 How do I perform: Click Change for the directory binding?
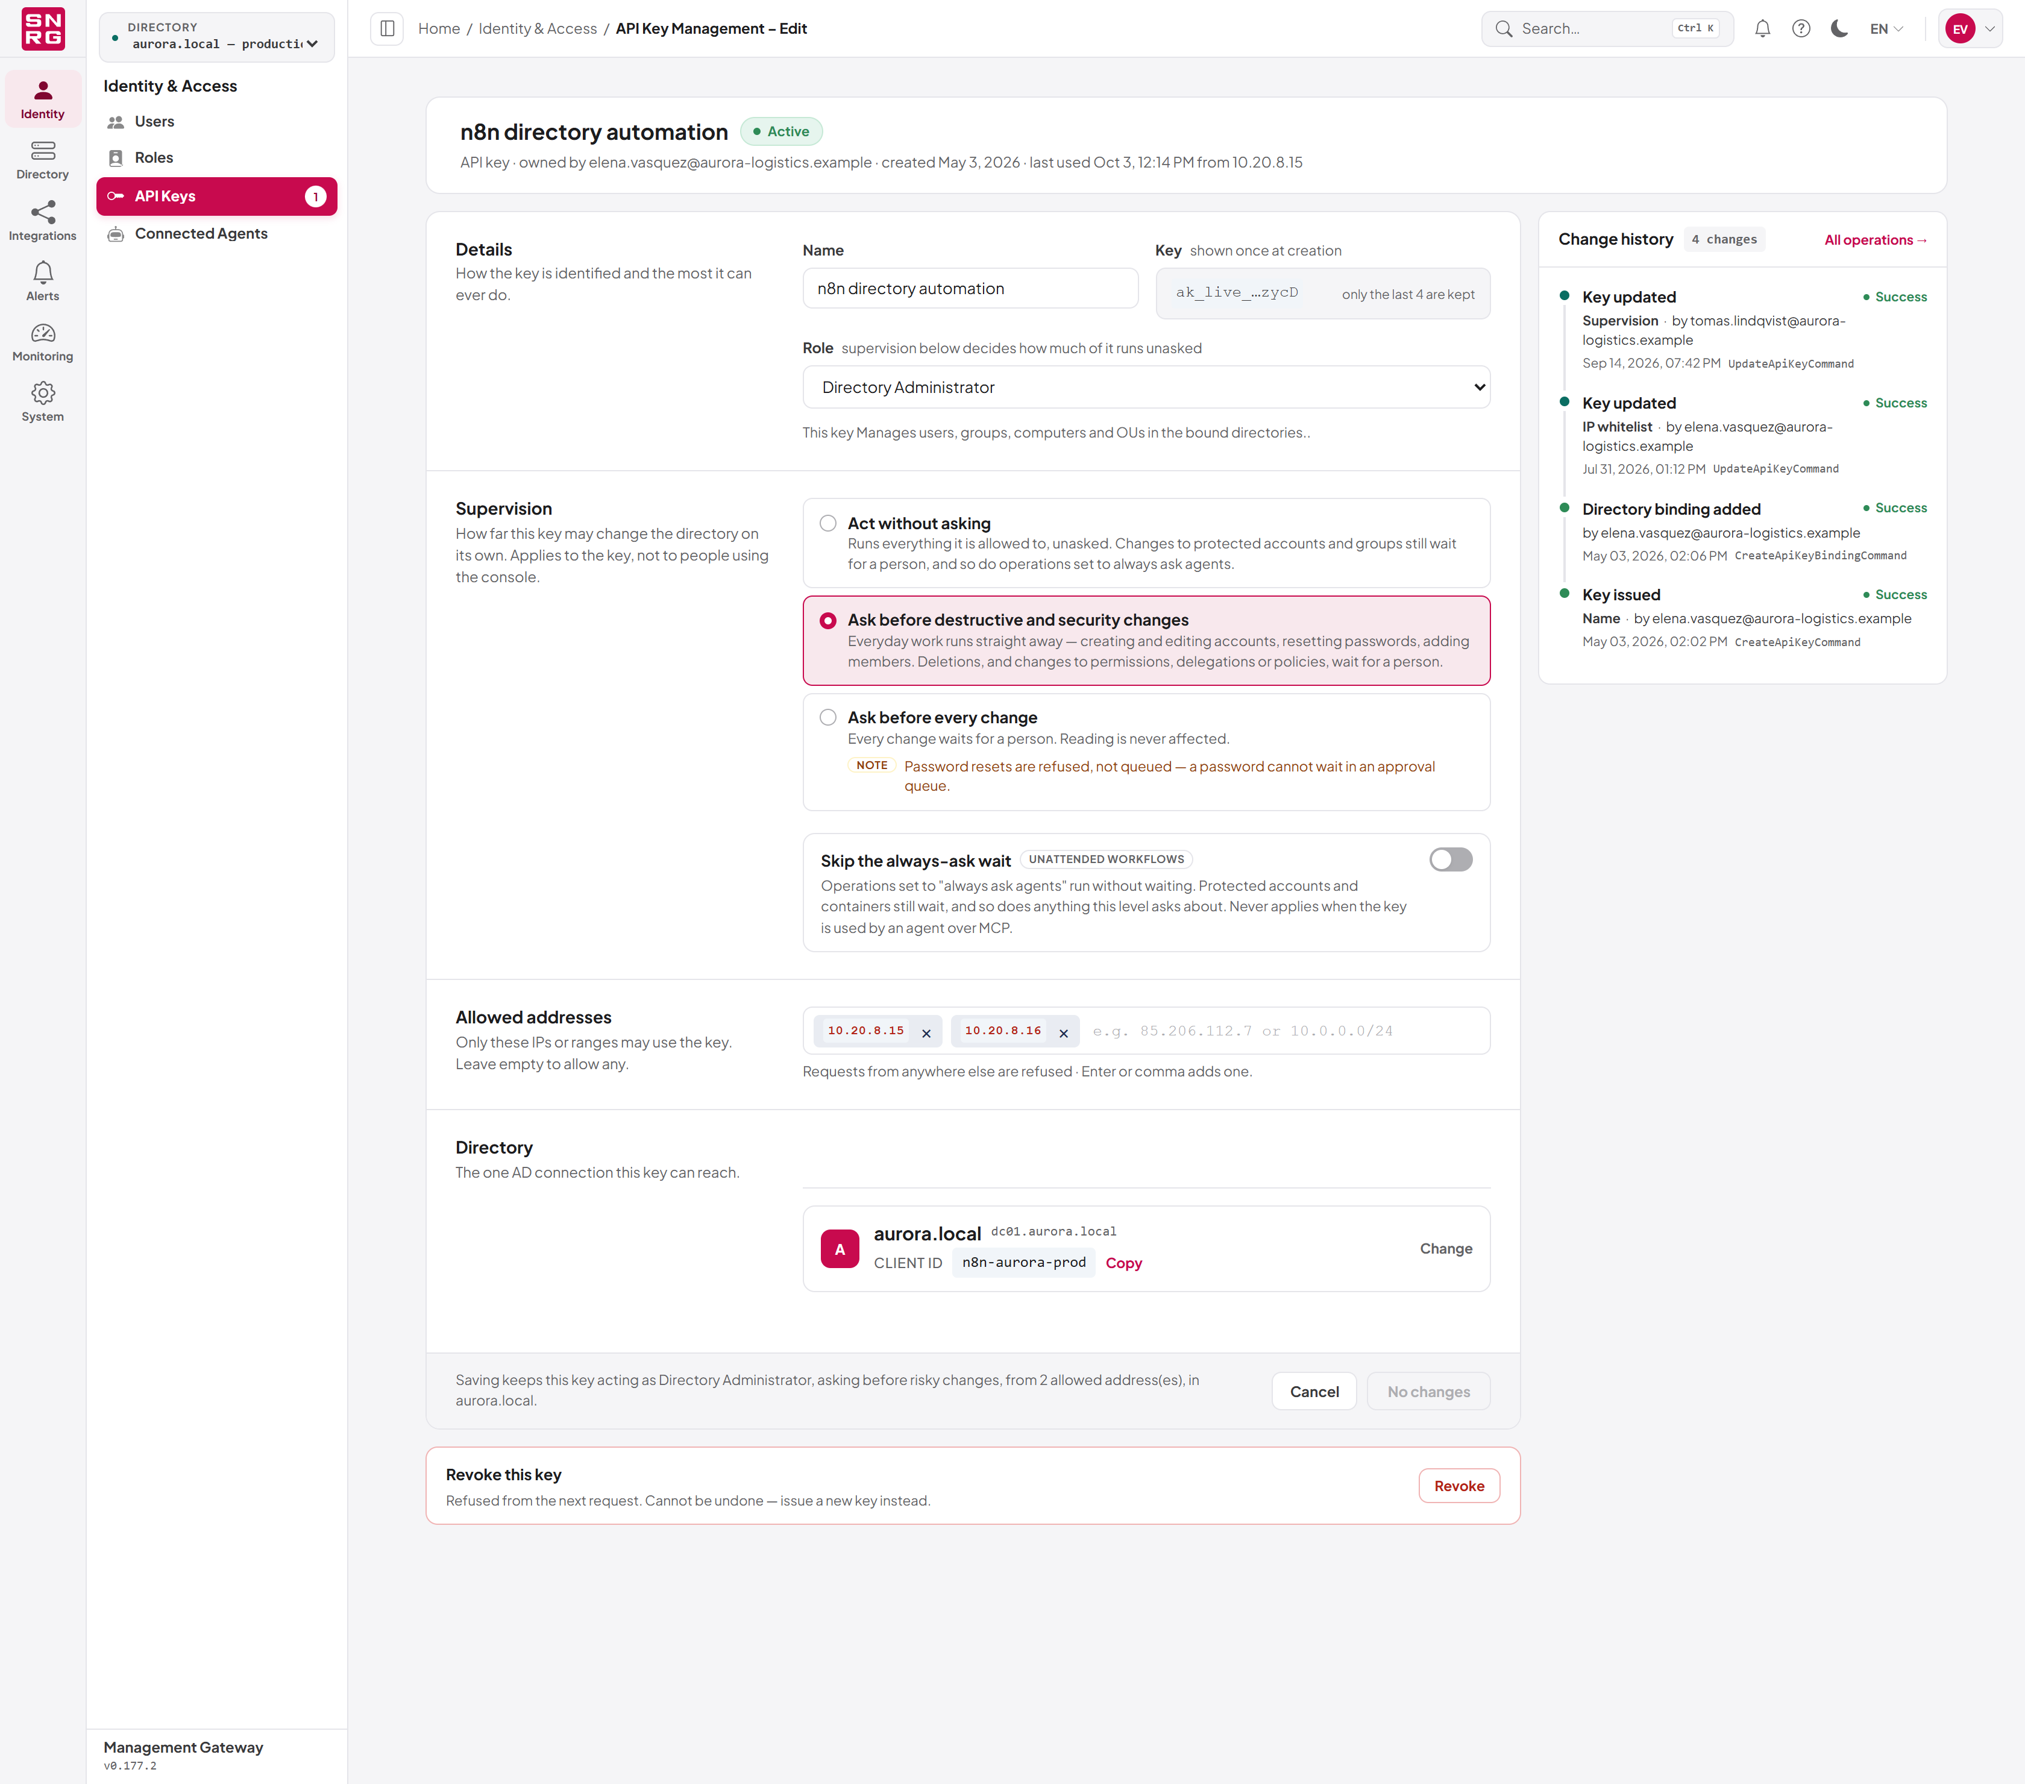1445,1248
